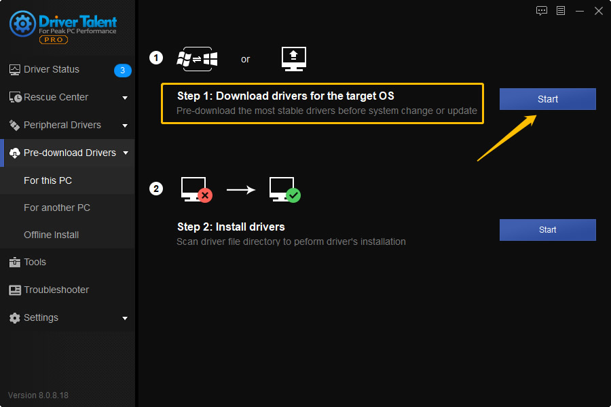Click the monitor with upload arrow icon
Image resolution: width=611 pixels, height=407 pixels.
[x=294, y=59]
